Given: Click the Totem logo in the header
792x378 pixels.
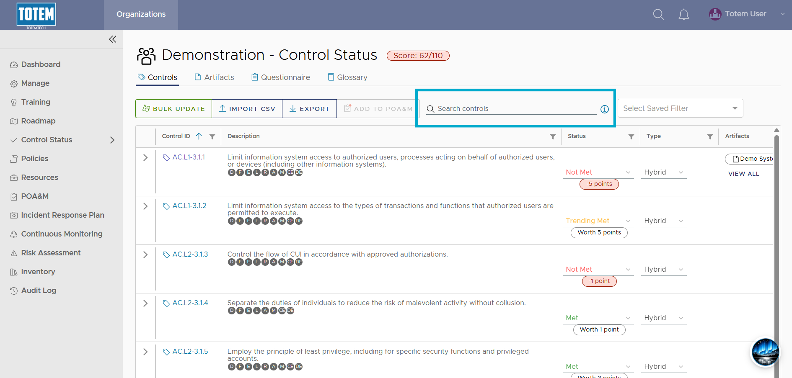Looking at the screenshot, I should click(36, 15).
